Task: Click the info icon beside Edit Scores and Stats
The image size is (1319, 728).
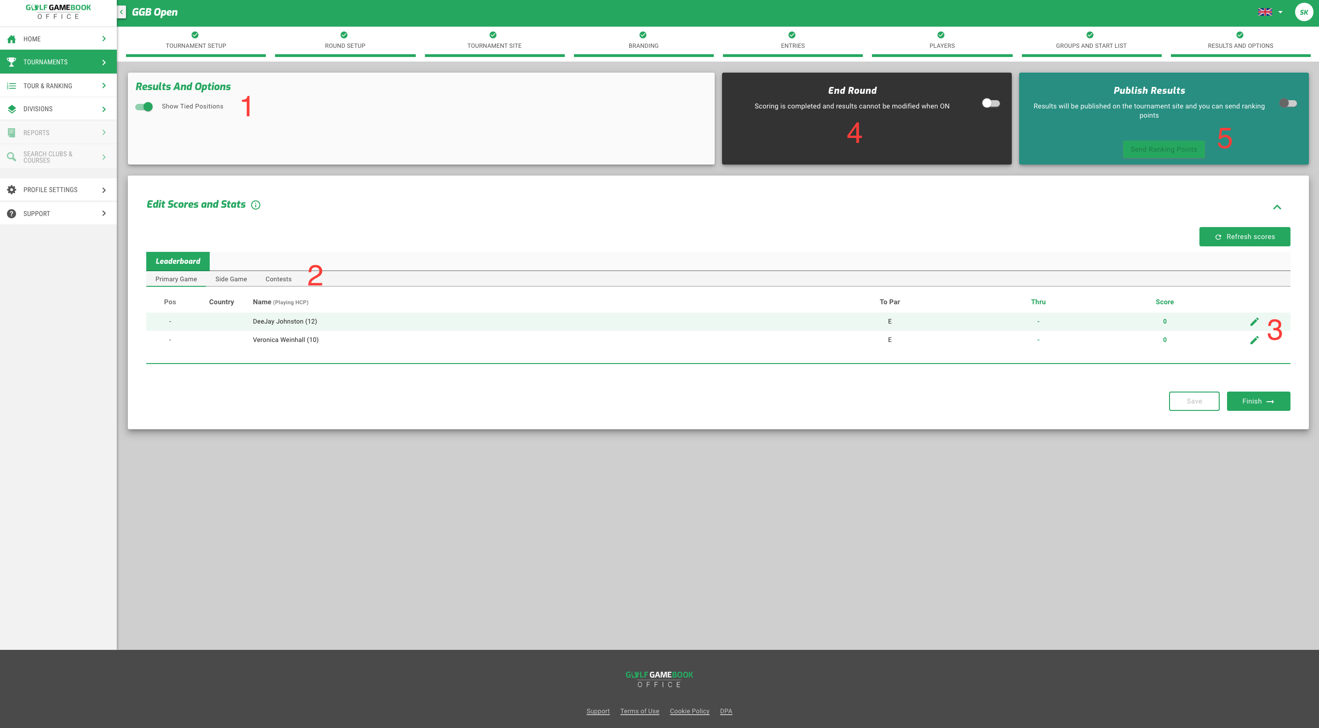Action: (256, 205)
